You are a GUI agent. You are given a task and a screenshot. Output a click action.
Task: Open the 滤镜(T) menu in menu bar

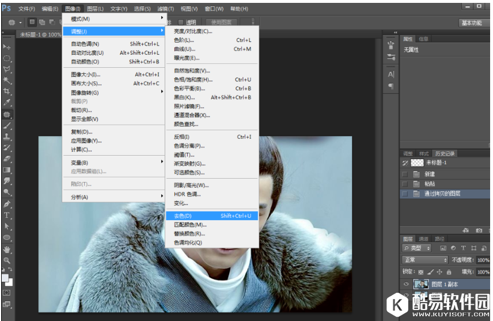(166, 9)
